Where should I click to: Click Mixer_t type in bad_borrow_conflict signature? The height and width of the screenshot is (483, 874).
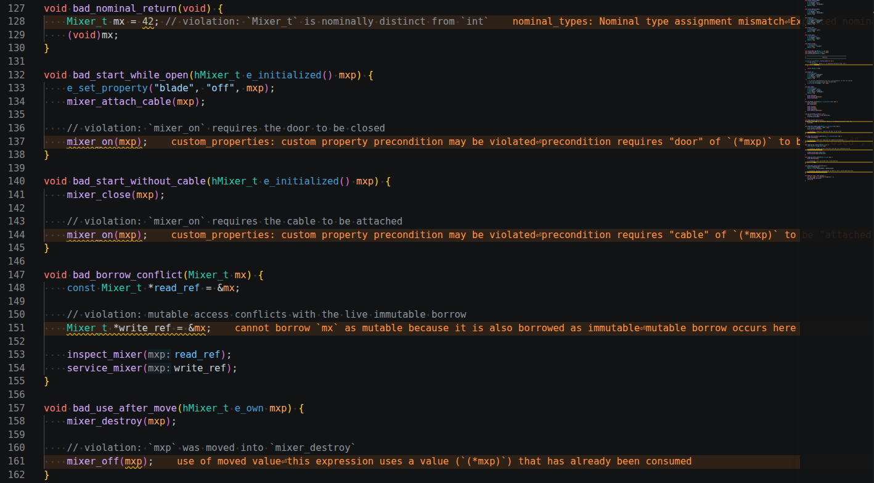(x=208, y=275)
